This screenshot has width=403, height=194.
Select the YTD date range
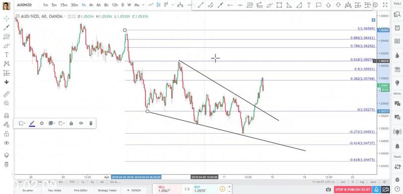[x=72, y=182]
